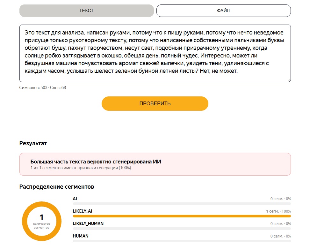The height and width of the screenshot is (249, 317).
Task: Click the LIKELY_HUMAN progress bar
Action: (x=182, y=229)
